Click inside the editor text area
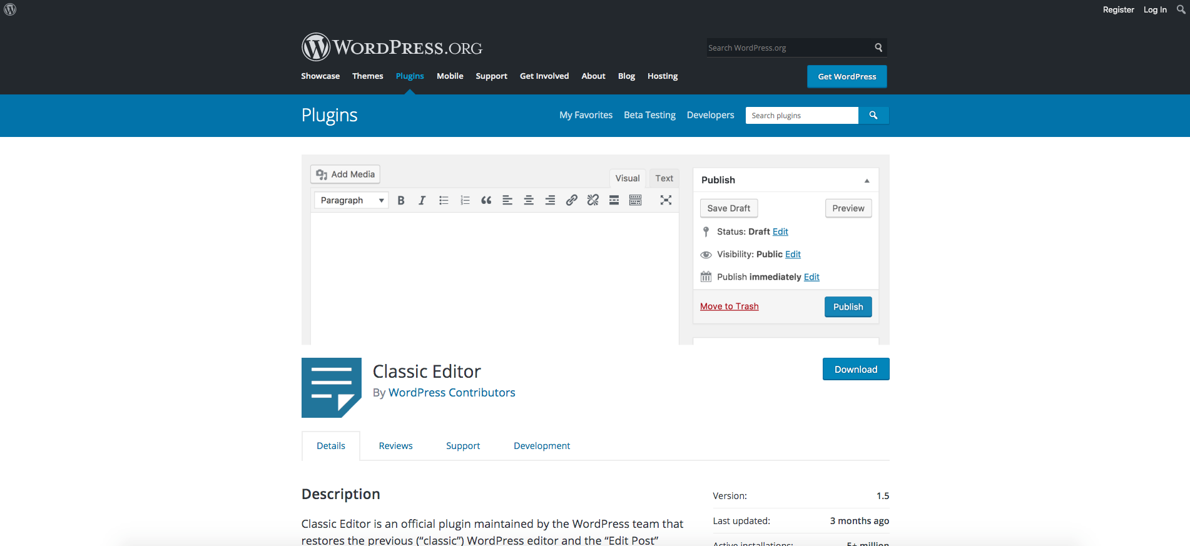This screenshot has height=546, width=1190. tap(494, 278)
